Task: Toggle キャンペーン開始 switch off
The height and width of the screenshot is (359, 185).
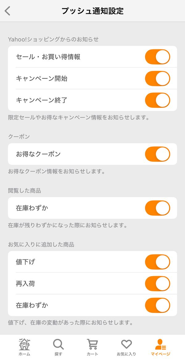Action: coord(158,79)
